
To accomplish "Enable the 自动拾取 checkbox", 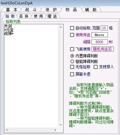I will (72, 28).
